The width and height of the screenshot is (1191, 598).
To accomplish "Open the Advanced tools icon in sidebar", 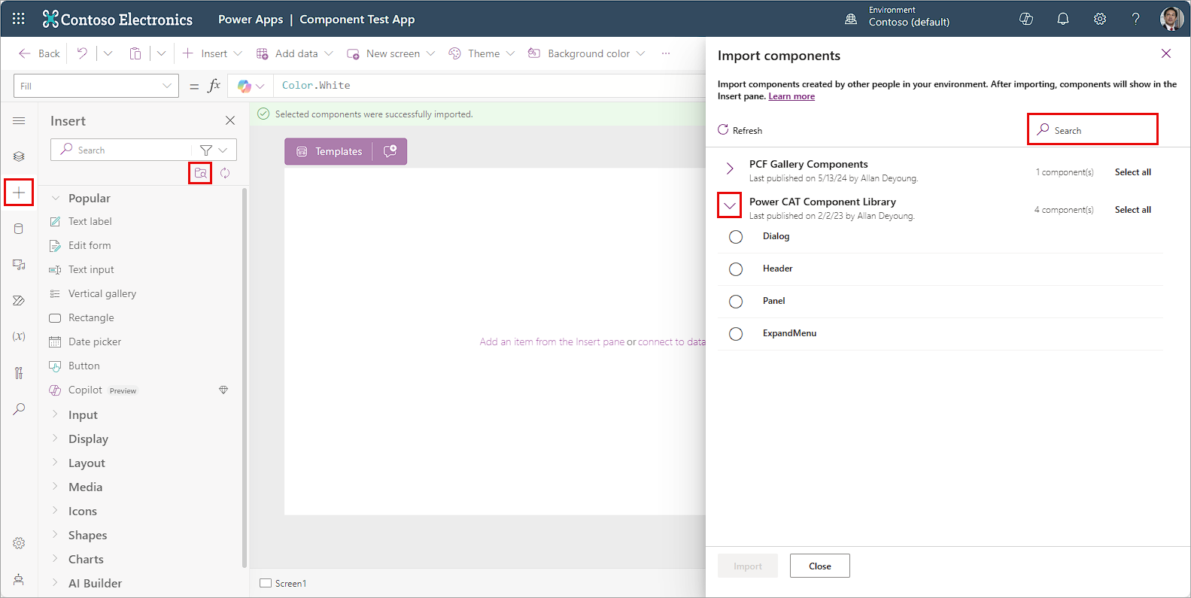I will tap(19, 372).
